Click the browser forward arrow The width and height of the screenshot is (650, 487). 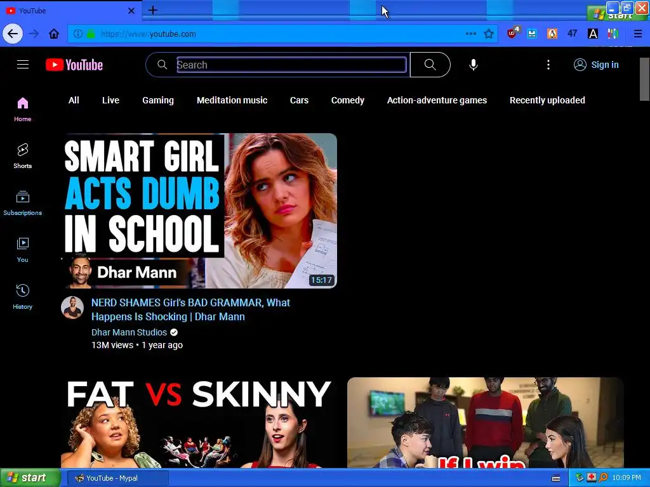(x=34, y=34)
